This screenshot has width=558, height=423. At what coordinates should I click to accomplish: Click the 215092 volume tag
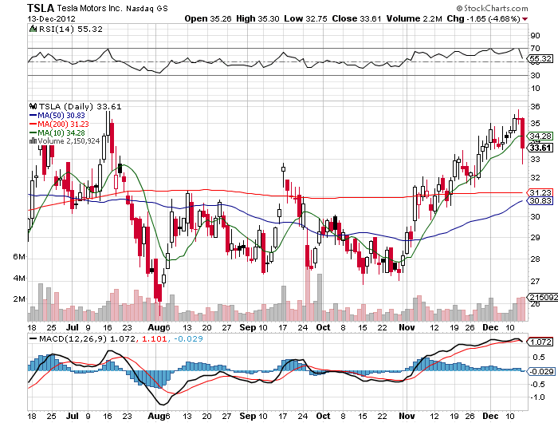pyautogui.click(x=543, y=298)
